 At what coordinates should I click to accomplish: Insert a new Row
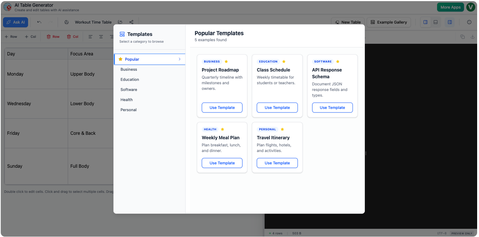pyautogui.click(x=11, y=36)
